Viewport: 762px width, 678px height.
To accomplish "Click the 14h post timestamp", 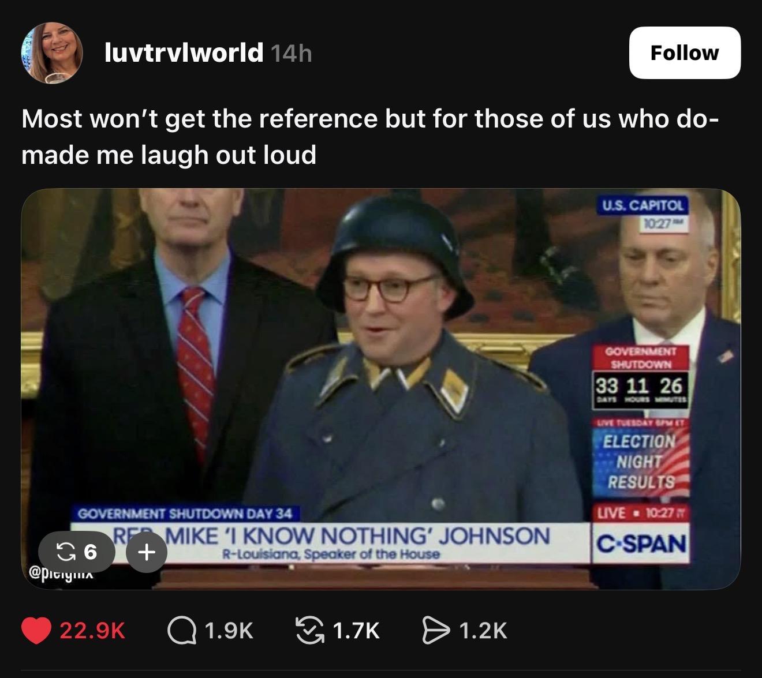I will pyautogui.click(x=291, y=54).
